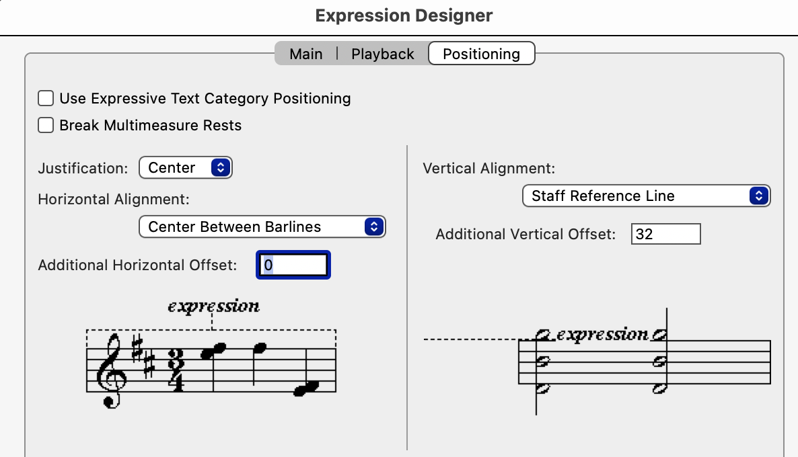Open the Staff Reference Line dropdown
This screenshot has width=798, height=457.
click(646, 196)
